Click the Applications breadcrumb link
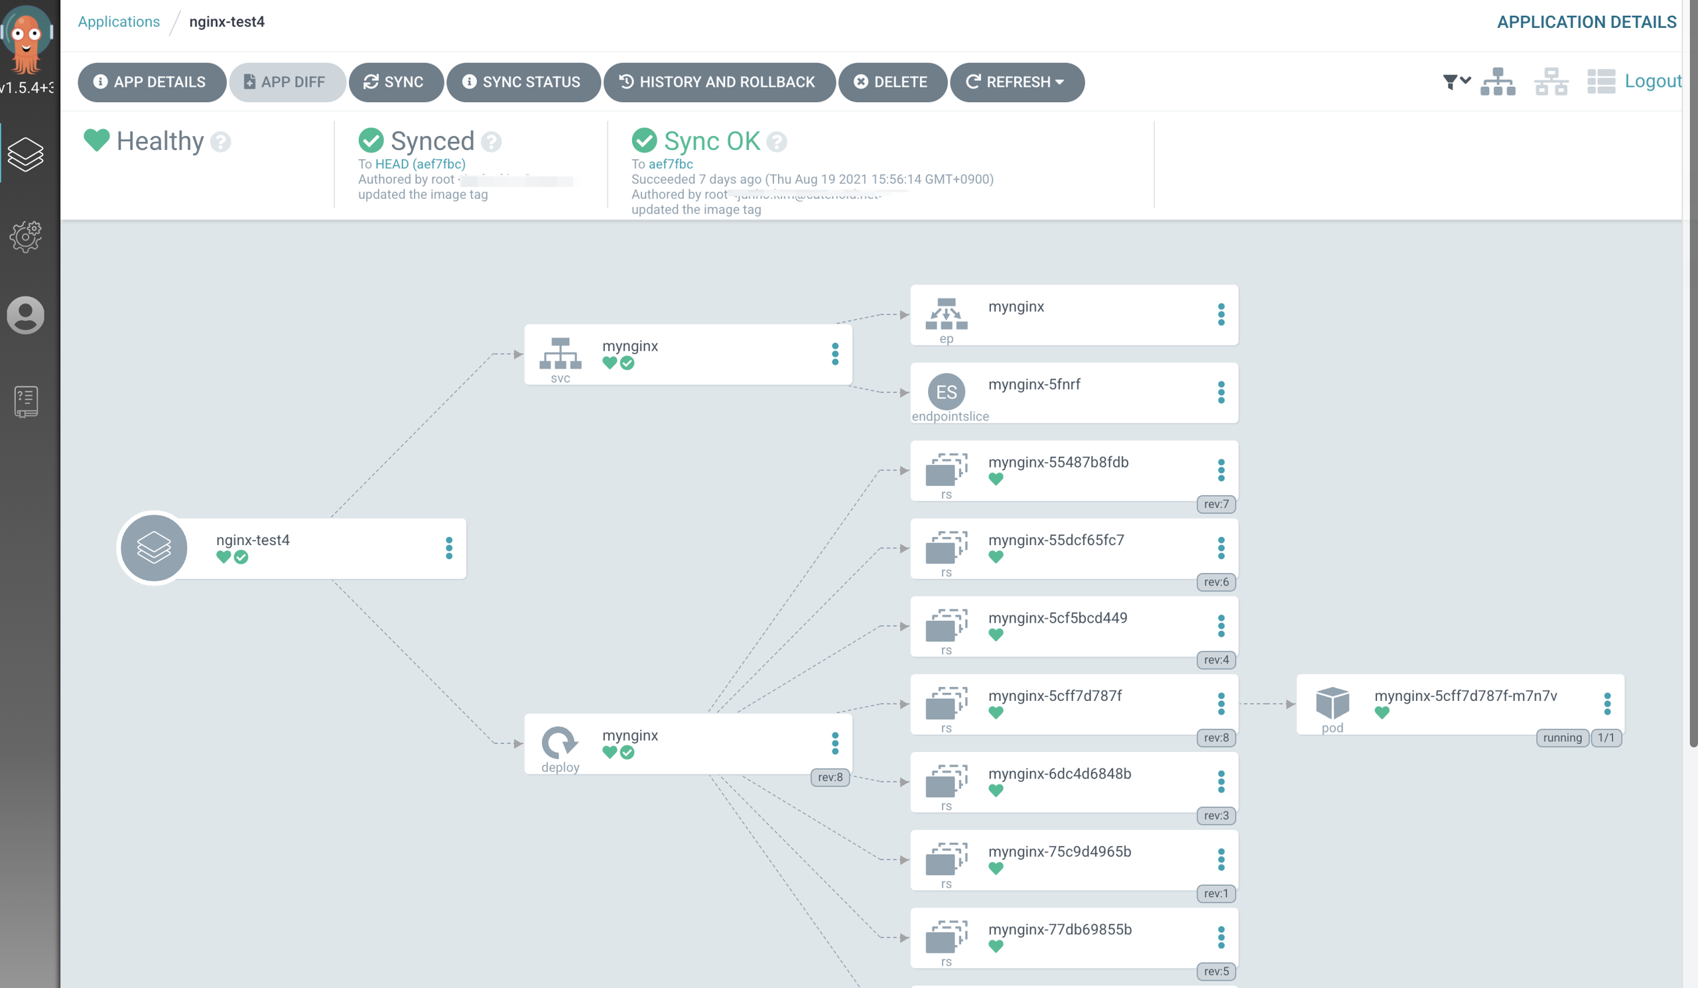The image size is (1698, 988). (x=119, y=22)
